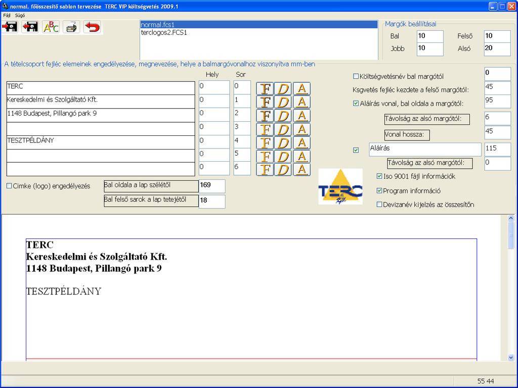Click the Felső margin input field

tap(497, 36)
